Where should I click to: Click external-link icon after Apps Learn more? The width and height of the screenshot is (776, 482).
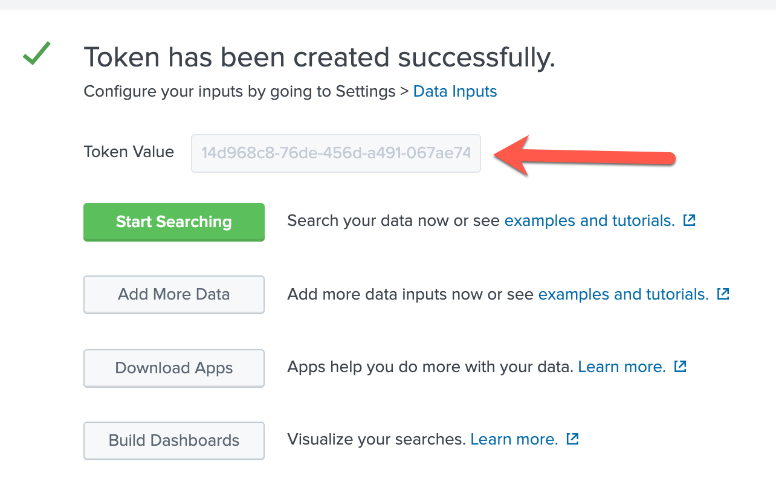click(681, 367)
